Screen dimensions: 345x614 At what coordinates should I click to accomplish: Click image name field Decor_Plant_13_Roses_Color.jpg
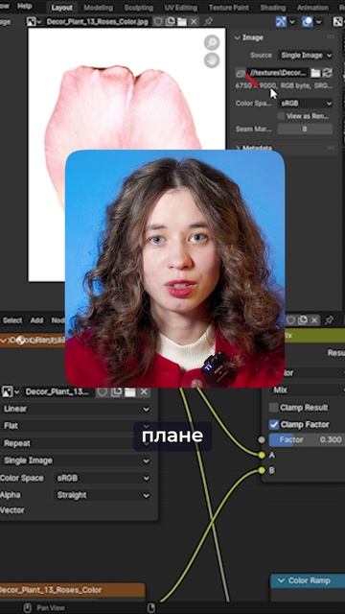coord(97,21)
